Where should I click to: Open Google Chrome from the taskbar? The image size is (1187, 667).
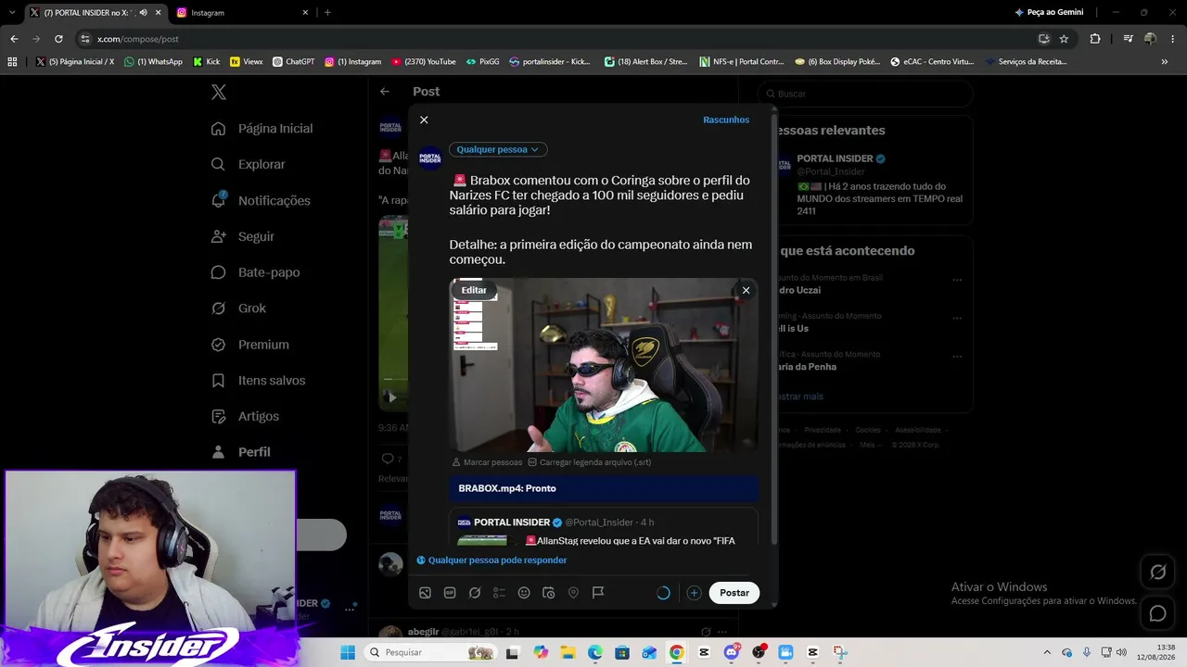(677, 652)
